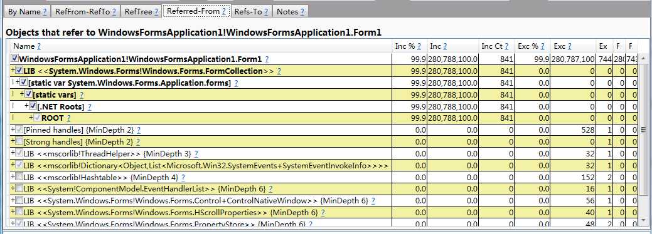This screenshot has width=652, height=234.
Task: Click the Inc % column help link
Action: pos(419,46)
